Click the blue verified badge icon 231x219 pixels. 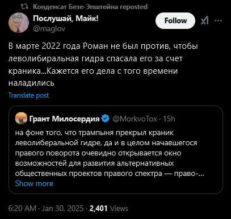106,119
